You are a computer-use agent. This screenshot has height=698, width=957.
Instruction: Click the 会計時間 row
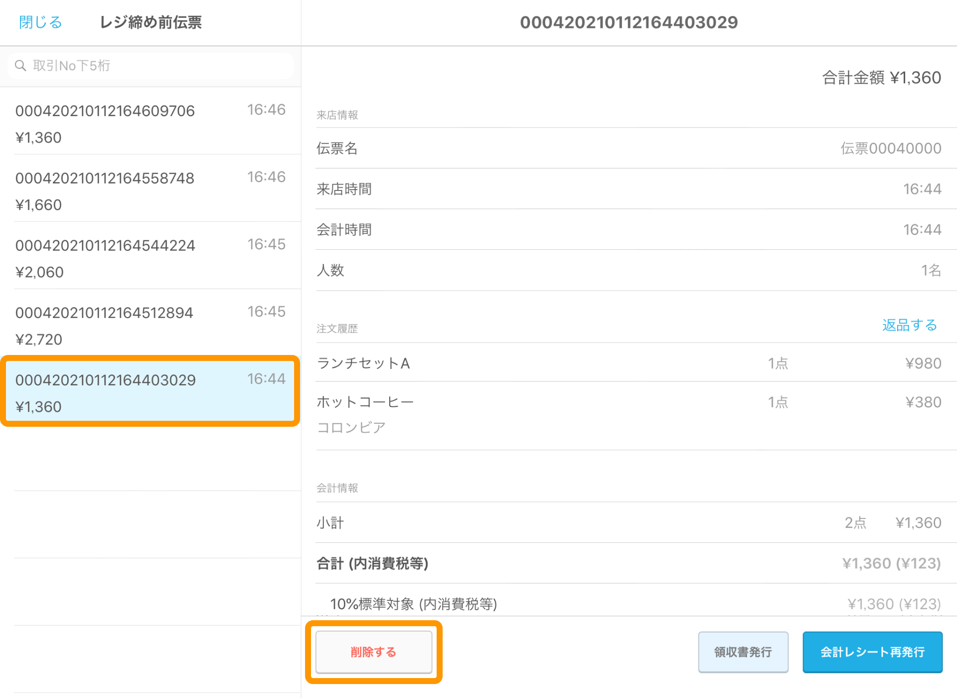coord(628,229)
